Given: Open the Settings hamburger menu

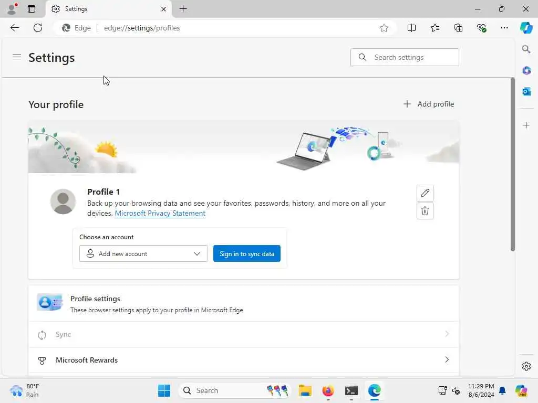Looking at the screenshot, I should point(17,57).
